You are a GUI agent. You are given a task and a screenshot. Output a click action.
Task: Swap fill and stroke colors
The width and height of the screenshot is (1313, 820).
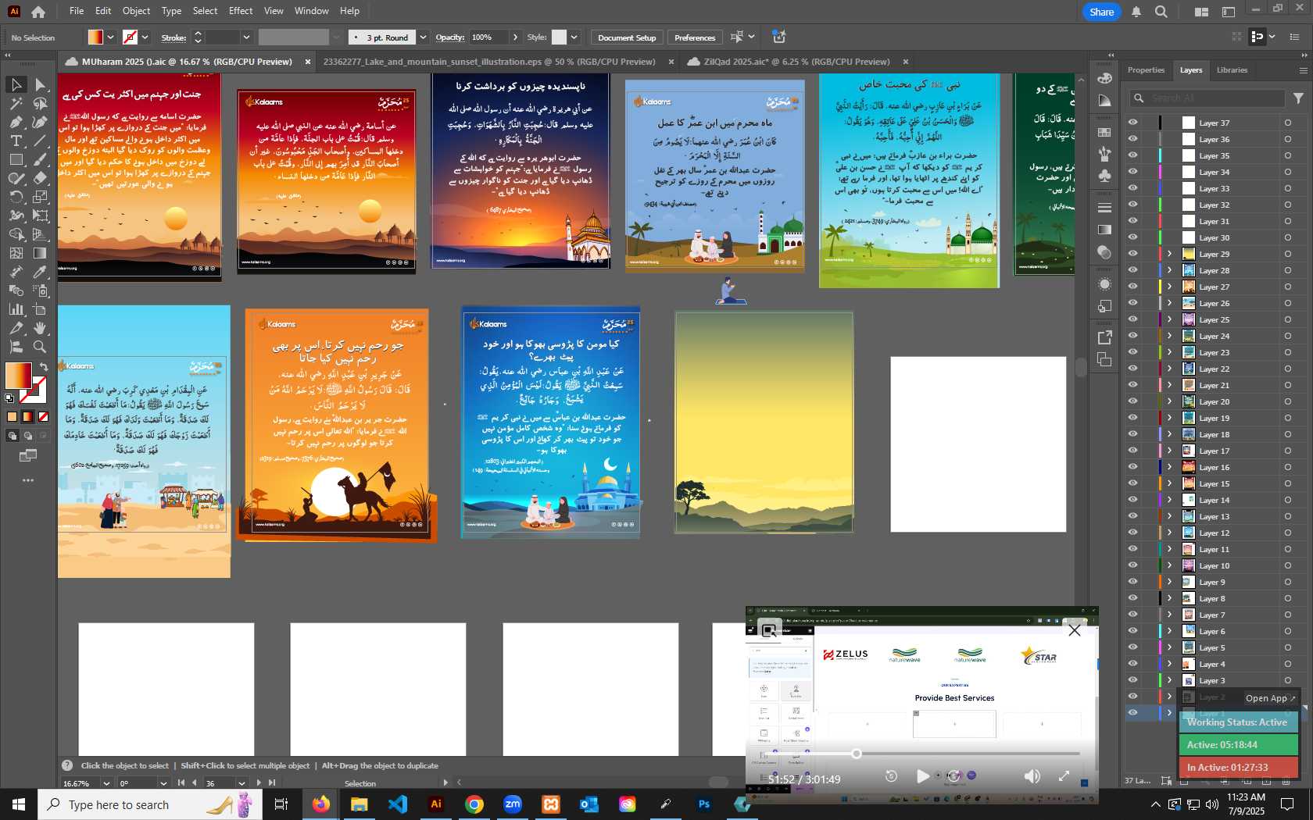[x=44, y=366]
